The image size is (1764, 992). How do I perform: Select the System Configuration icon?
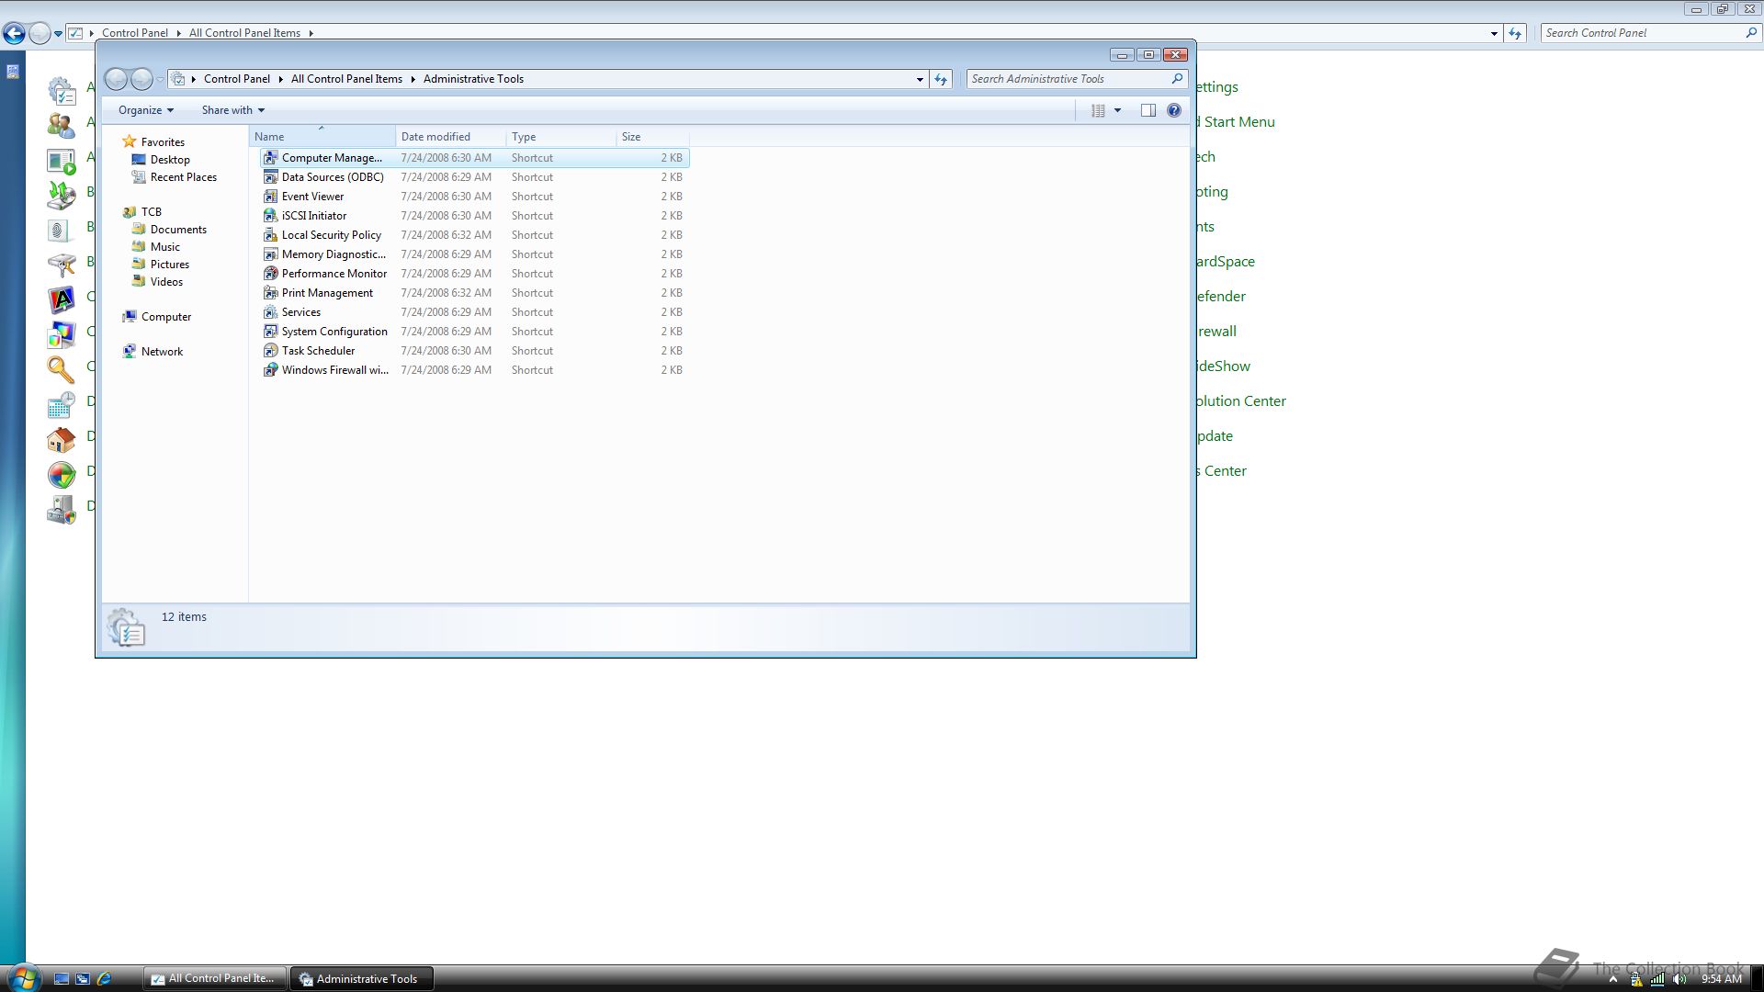tap(270, 332)
